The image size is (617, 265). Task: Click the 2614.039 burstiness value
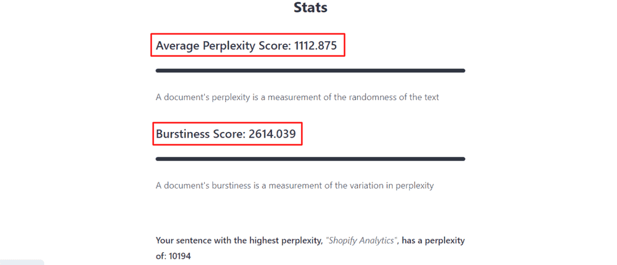point(272,134)
